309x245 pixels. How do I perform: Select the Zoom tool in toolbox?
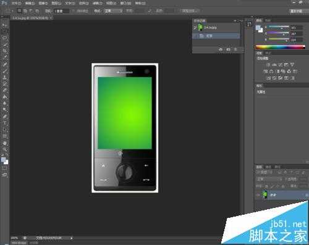click(x=4, y=149)
